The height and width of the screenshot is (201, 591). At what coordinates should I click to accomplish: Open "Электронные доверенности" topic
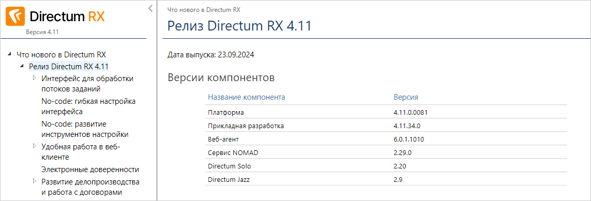pos(90,169)
